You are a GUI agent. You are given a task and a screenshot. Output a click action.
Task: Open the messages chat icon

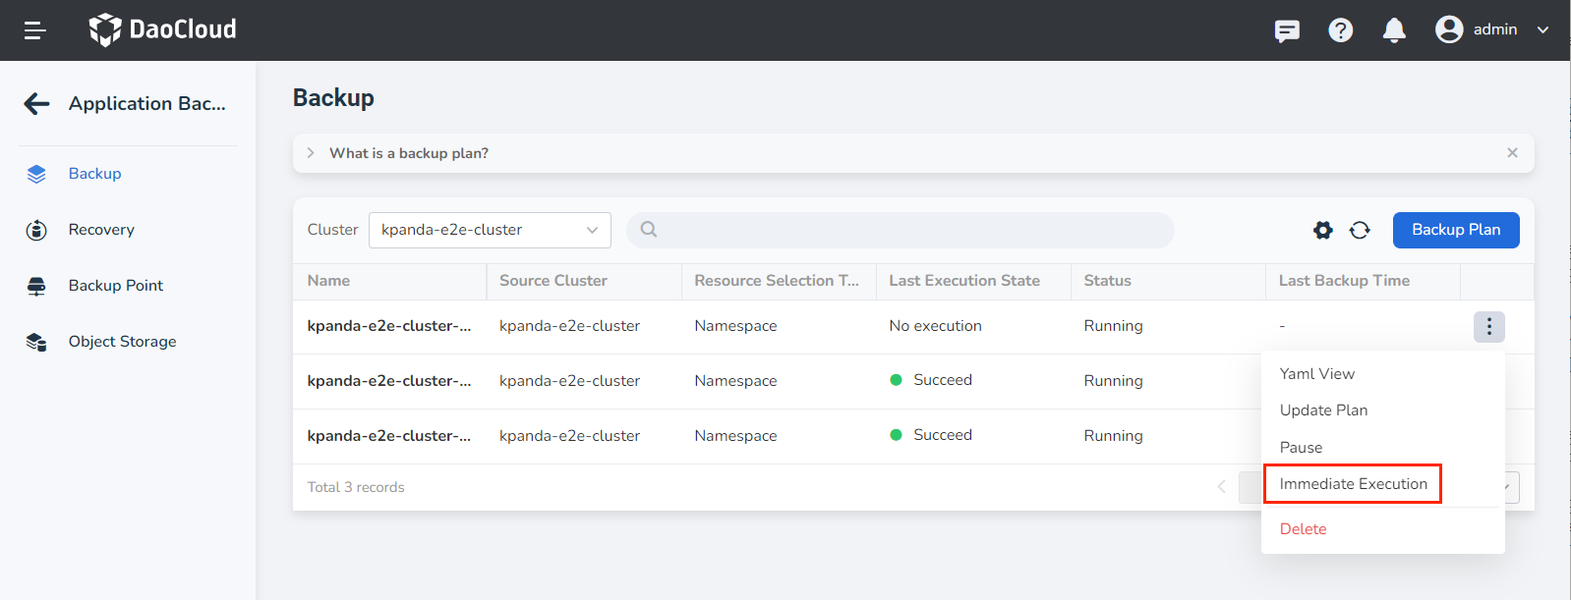(x=1286, y=30)
